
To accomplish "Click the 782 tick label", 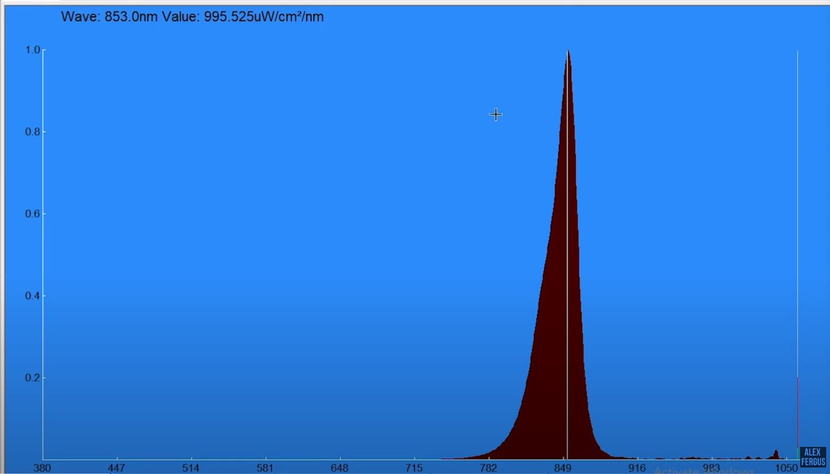I will [488, 467].
